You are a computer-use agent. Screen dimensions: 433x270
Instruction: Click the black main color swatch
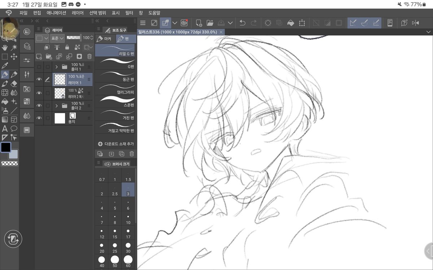(x=6, y=147)
